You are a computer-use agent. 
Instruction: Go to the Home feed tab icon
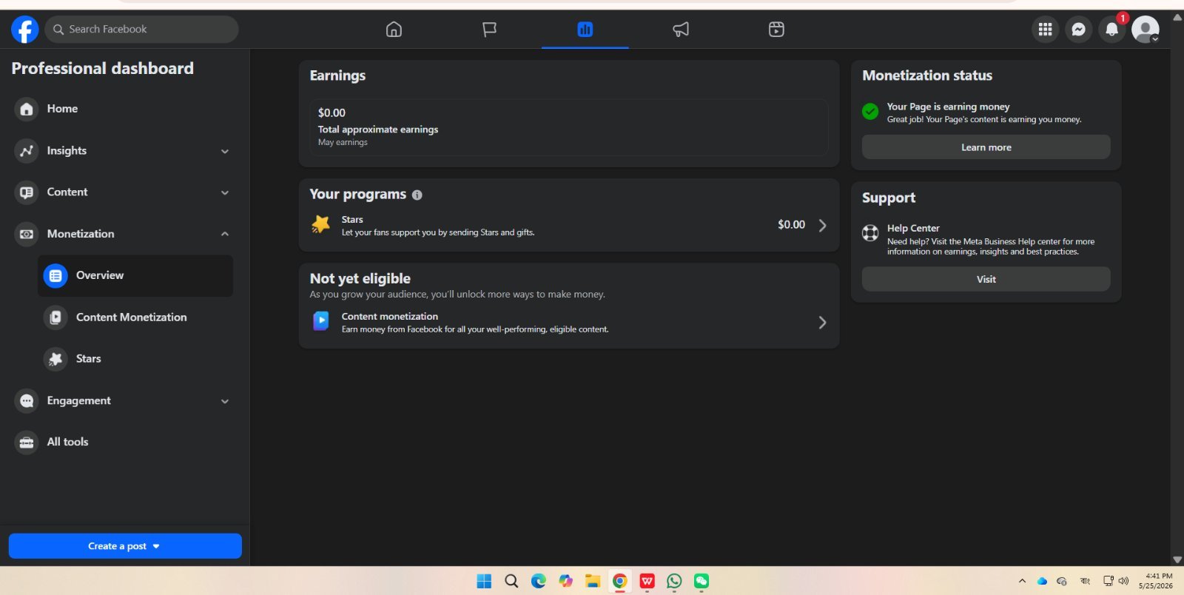394,30
